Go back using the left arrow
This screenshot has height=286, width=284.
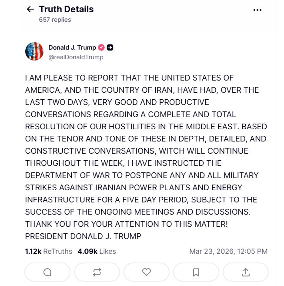pyautogui.click(x=30, y=9)
